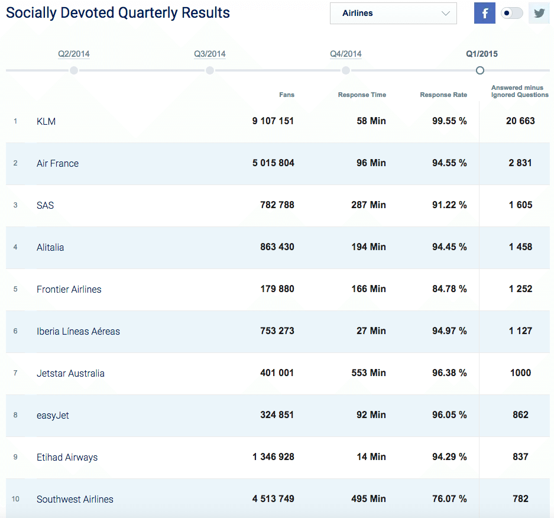Click Frontier's 166 Min response time
This screenshot has height=518, width=554.
[368, 289]
